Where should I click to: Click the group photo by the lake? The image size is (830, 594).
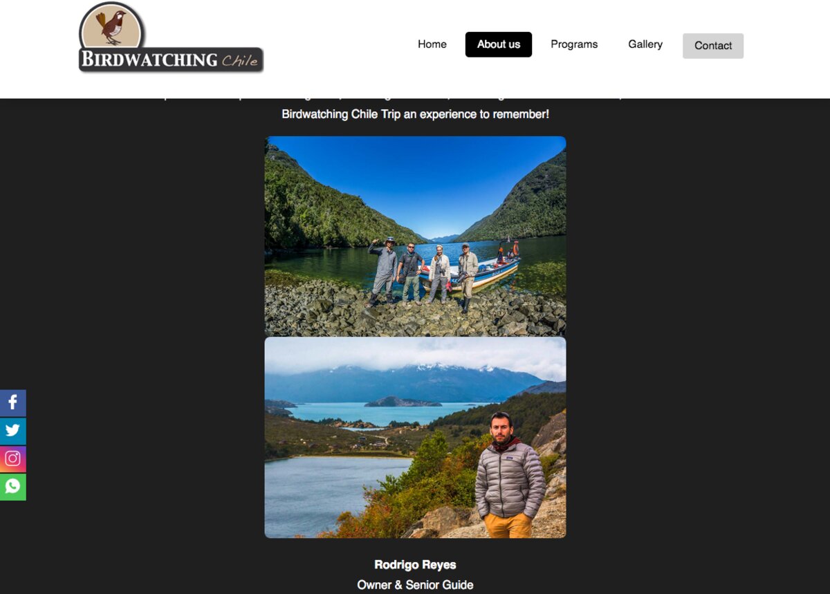click(x=415, y=236)
